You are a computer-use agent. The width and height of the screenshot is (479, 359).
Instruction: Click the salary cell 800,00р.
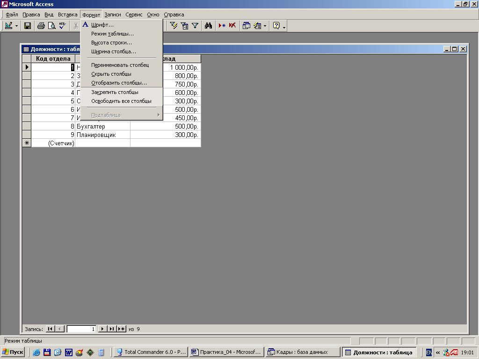(181, 76)
